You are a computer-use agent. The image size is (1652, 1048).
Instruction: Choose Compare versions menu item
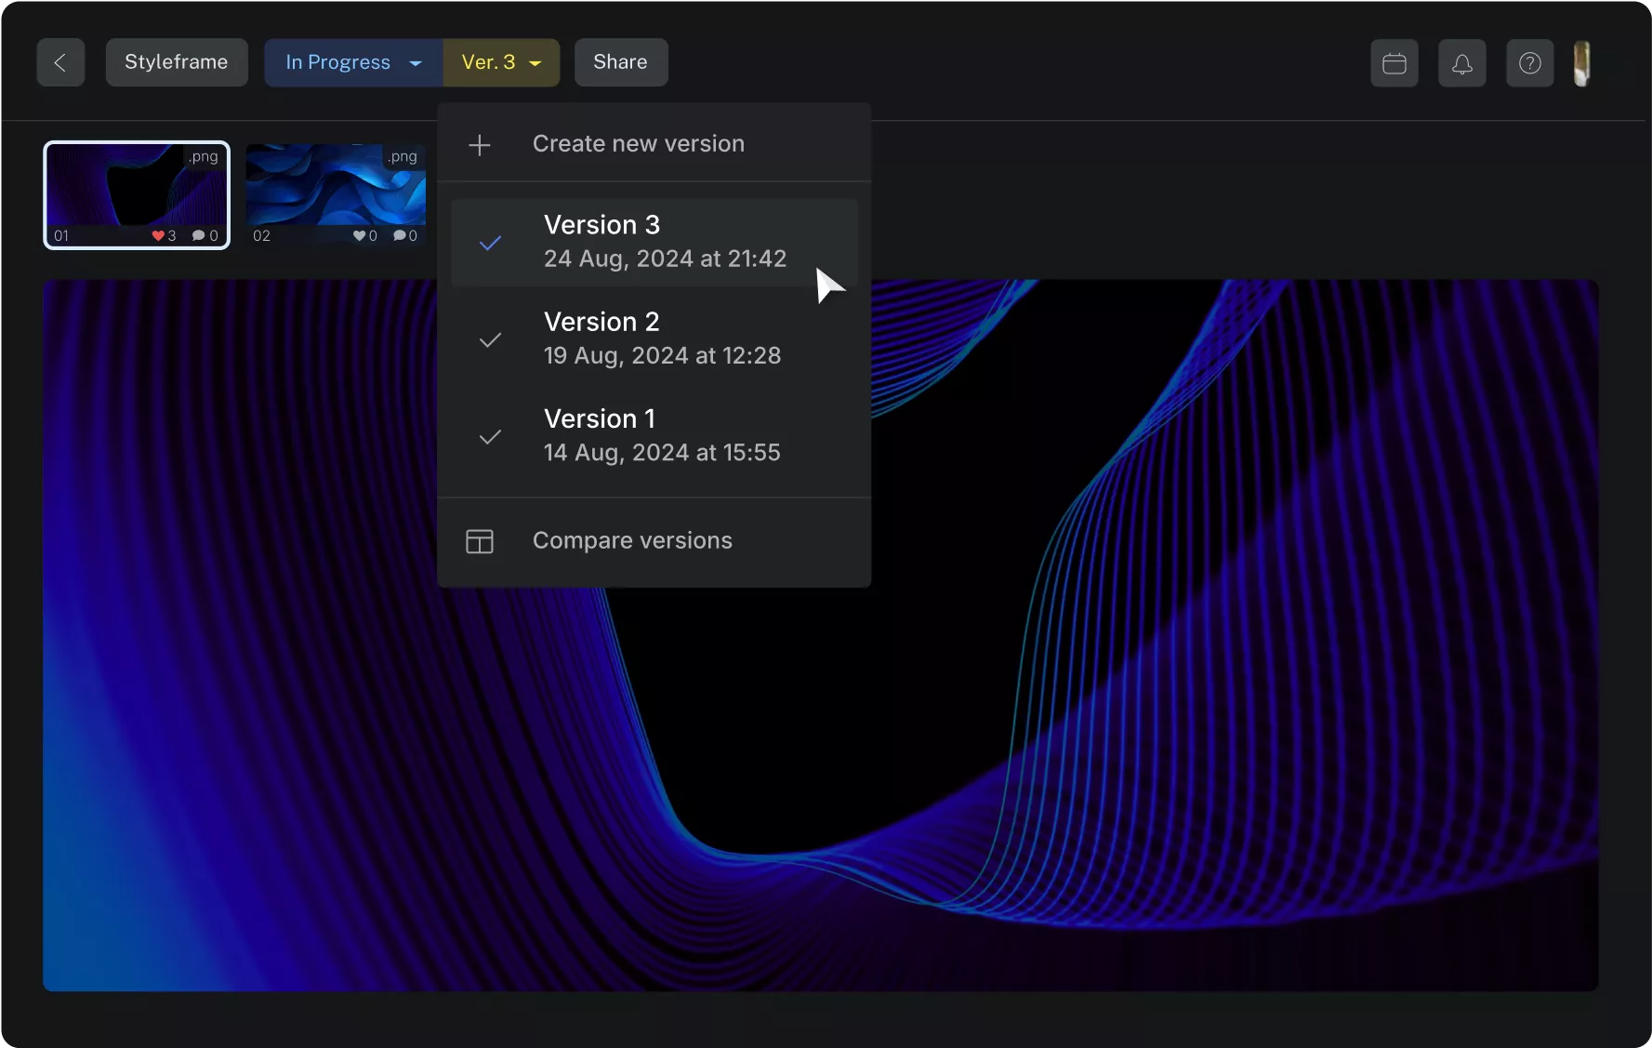[x=632, y=540]
